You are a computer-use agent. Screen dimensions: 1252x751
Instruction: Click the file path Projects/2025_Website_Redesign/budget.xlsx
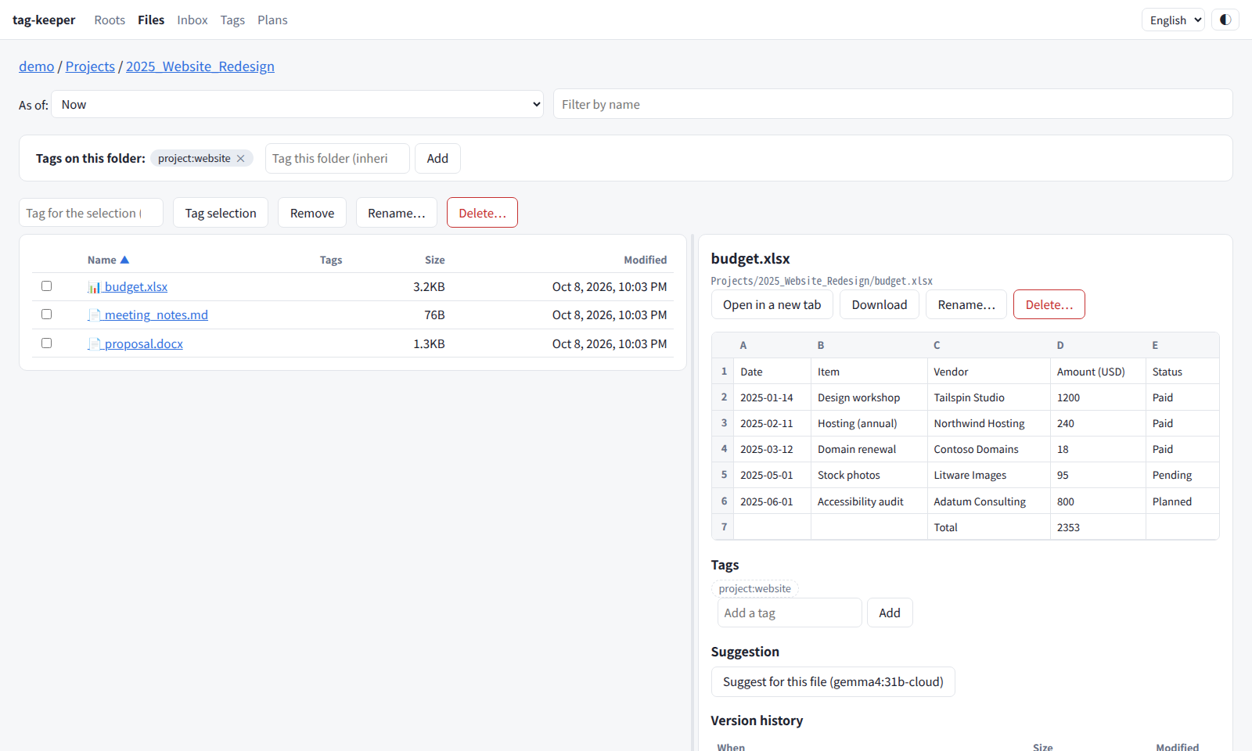coord(822,281)
